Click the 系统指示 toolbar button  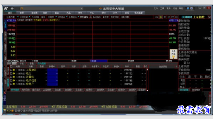pyautogui.click(x=97, y=17)
